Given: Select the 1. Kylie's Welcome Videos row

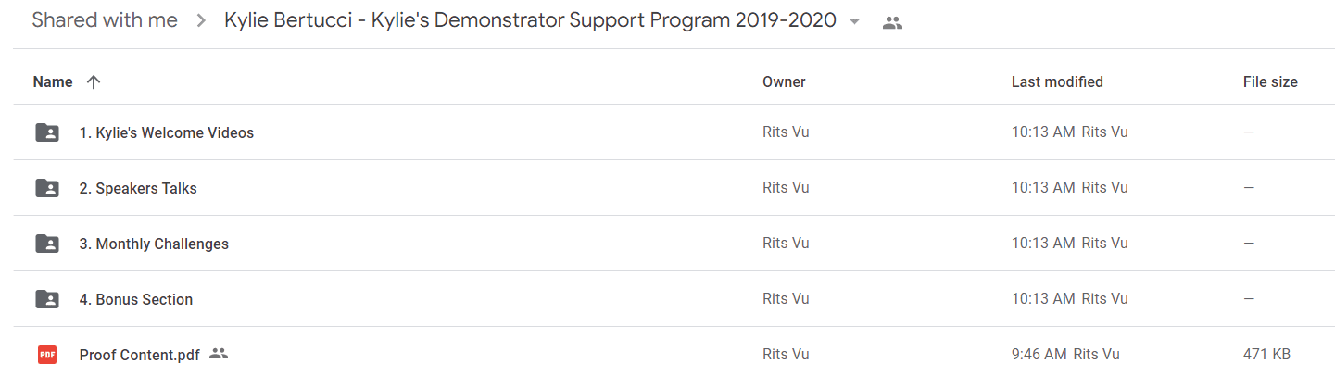Looking at the screenshot, I should [x=674, y=132].
